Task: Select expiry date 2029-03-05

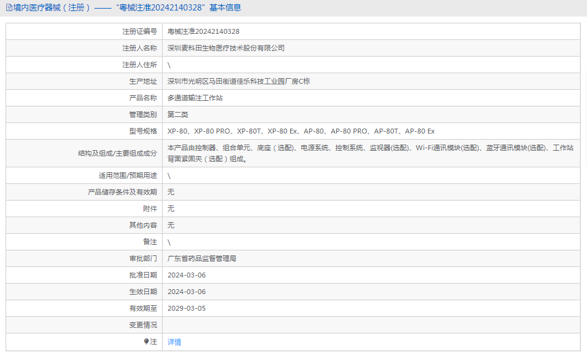Action: 187,308
